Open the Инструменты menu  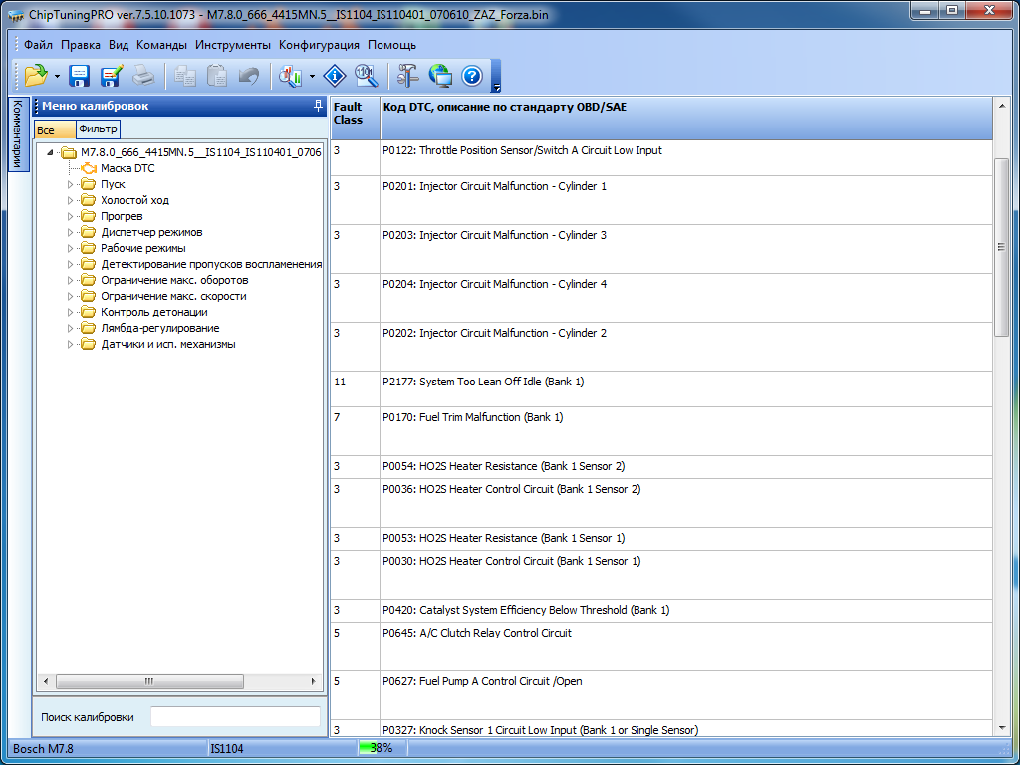(232, 45)
